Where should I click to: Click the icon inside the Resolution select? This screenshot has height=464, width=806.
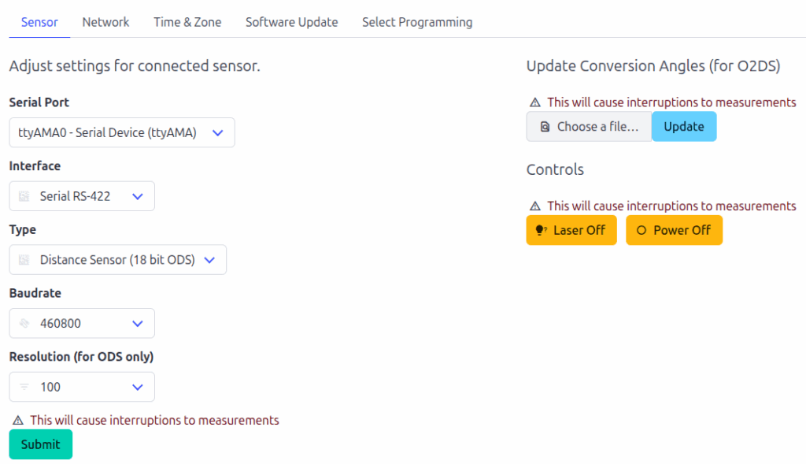pyautogui.click(x=24, y=387)
